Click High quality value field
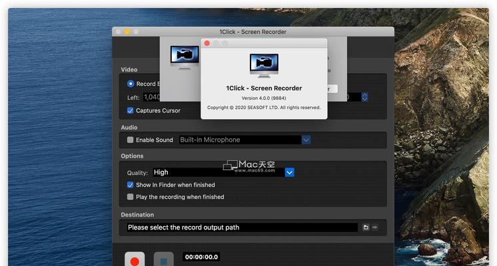 [x=219, y=172]
